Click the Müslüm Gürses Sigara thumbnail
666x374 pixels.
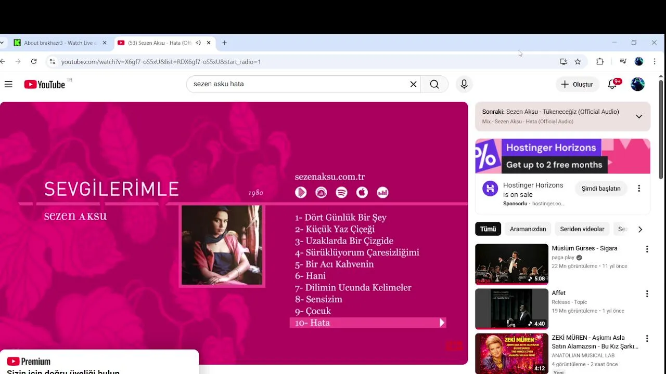(511, 264)
